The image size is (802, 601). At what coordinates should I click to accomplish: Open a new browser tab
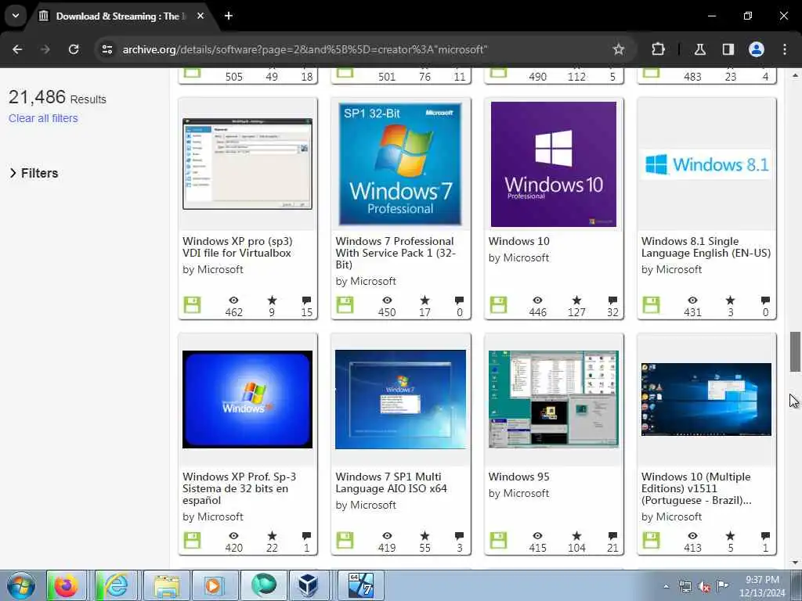[x=229, y=16]
